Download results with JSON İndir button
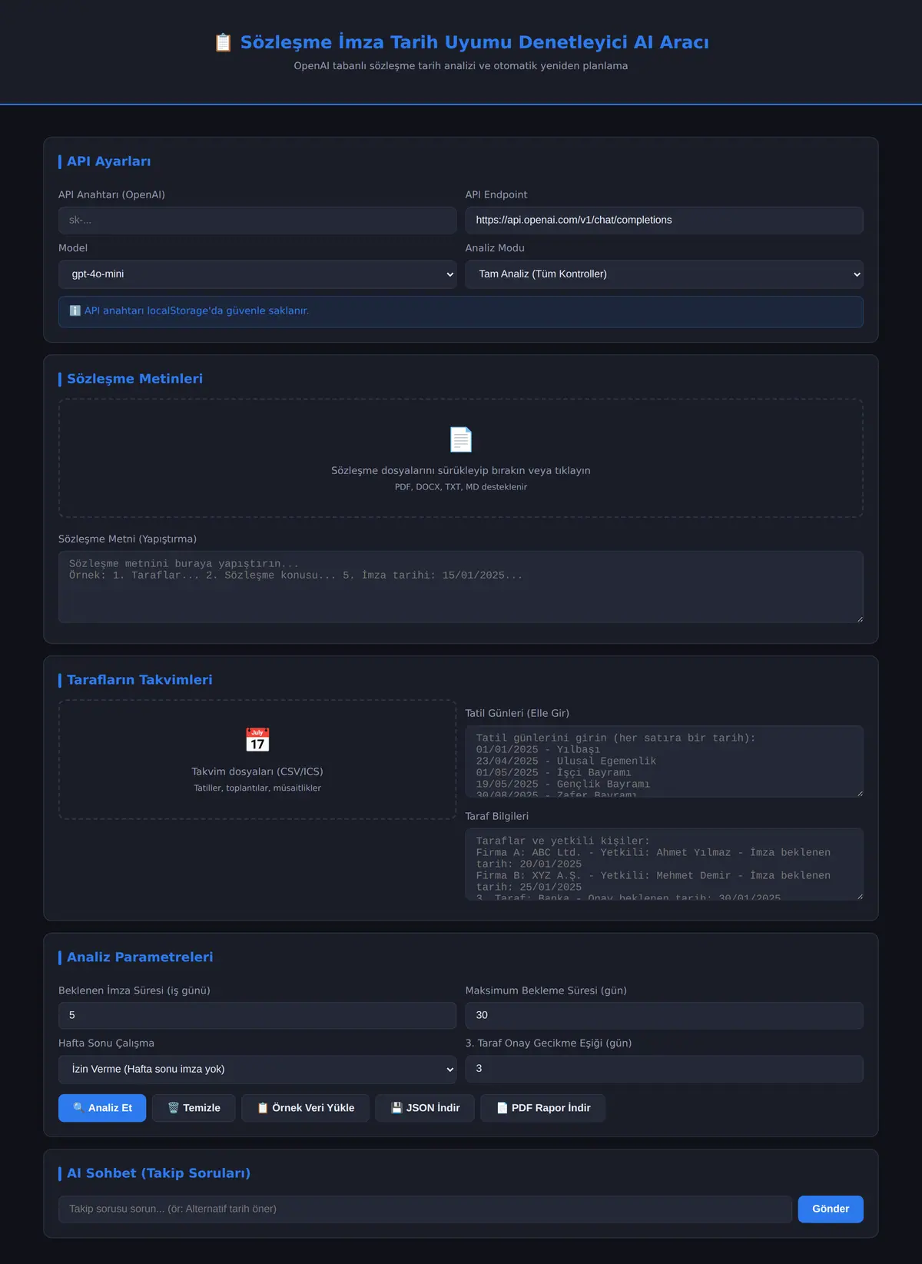This screenshot has width=922, height=1264. (x=425, y=1108)
